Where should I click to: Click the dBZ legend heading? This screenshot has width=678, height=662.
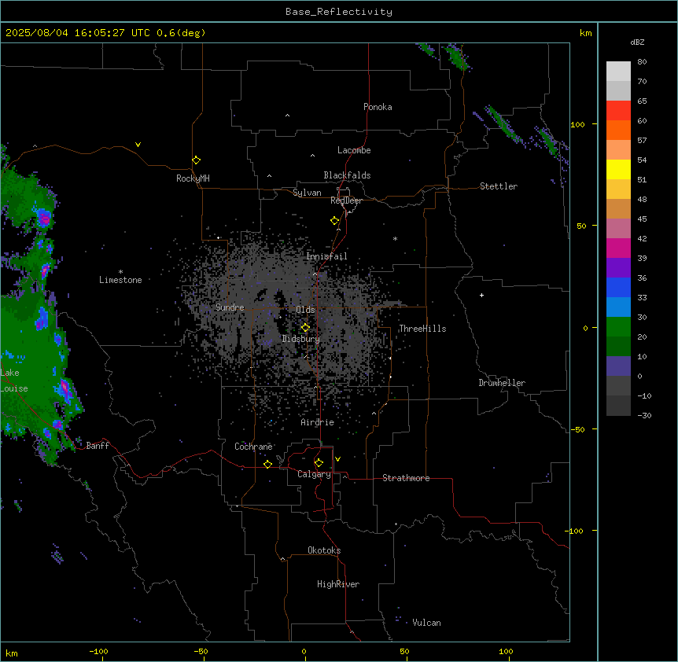click(637, 42)
